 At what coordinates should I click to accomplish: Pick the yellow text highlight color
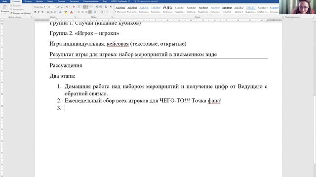[66, 12]
